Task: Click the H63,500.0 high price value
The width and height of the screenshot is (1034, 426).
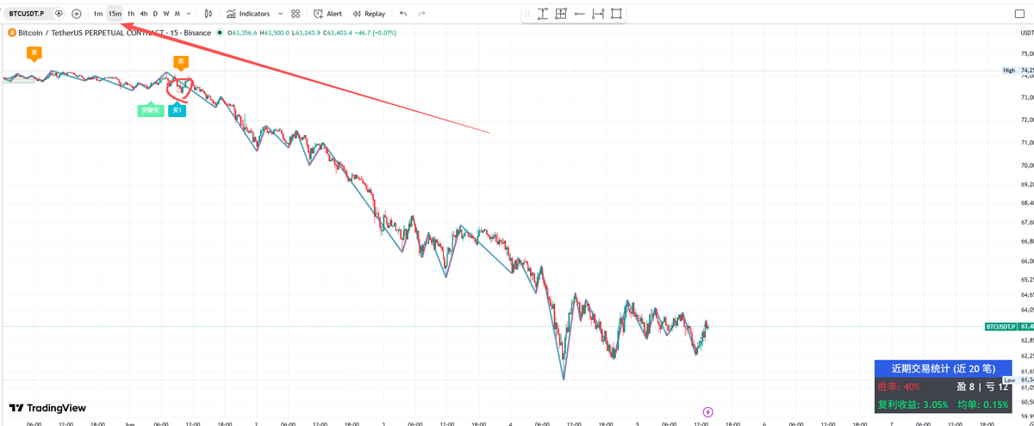Action: (x=274, y=33)
